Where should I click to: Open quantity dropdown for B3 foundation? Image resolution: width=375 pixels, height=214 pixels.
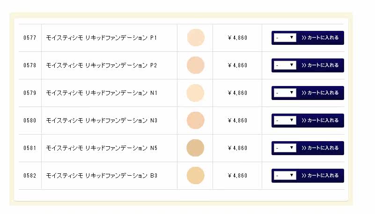point(285,175)
